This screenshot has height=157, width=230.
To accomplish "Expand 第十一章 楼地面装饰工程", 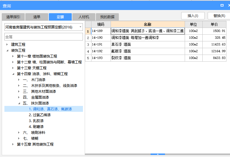I will (x=13, y=56).
